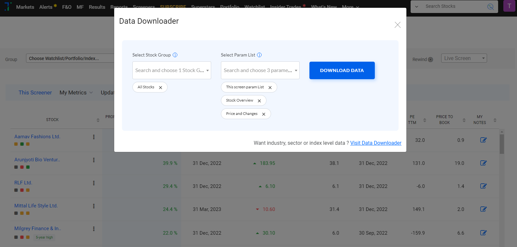Click the 183.95 price for Arunjyoti
The image size is (517, 247).
(267, 163)
